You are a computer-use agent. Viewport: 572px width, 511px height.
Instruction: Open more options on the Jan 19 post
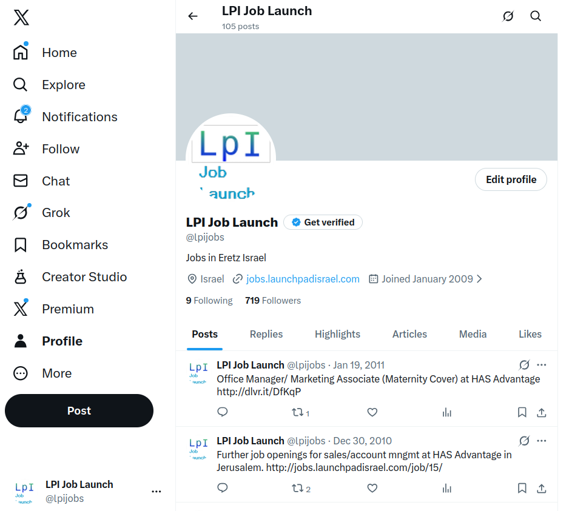click(x=542, y=365)
